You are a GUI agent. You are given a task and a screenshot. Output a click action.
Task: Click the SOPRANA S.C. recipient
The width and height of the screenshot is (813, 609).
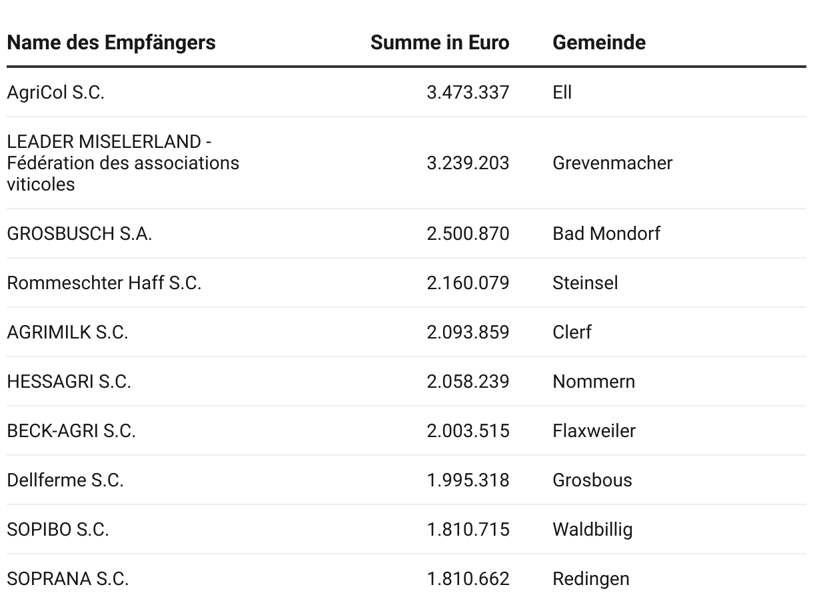point(68,579)
